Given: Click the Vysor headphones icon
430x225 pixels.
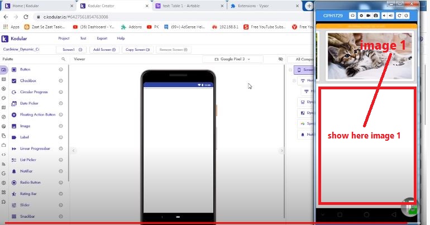Looking at the screenshot, I should tap(353, 16).
